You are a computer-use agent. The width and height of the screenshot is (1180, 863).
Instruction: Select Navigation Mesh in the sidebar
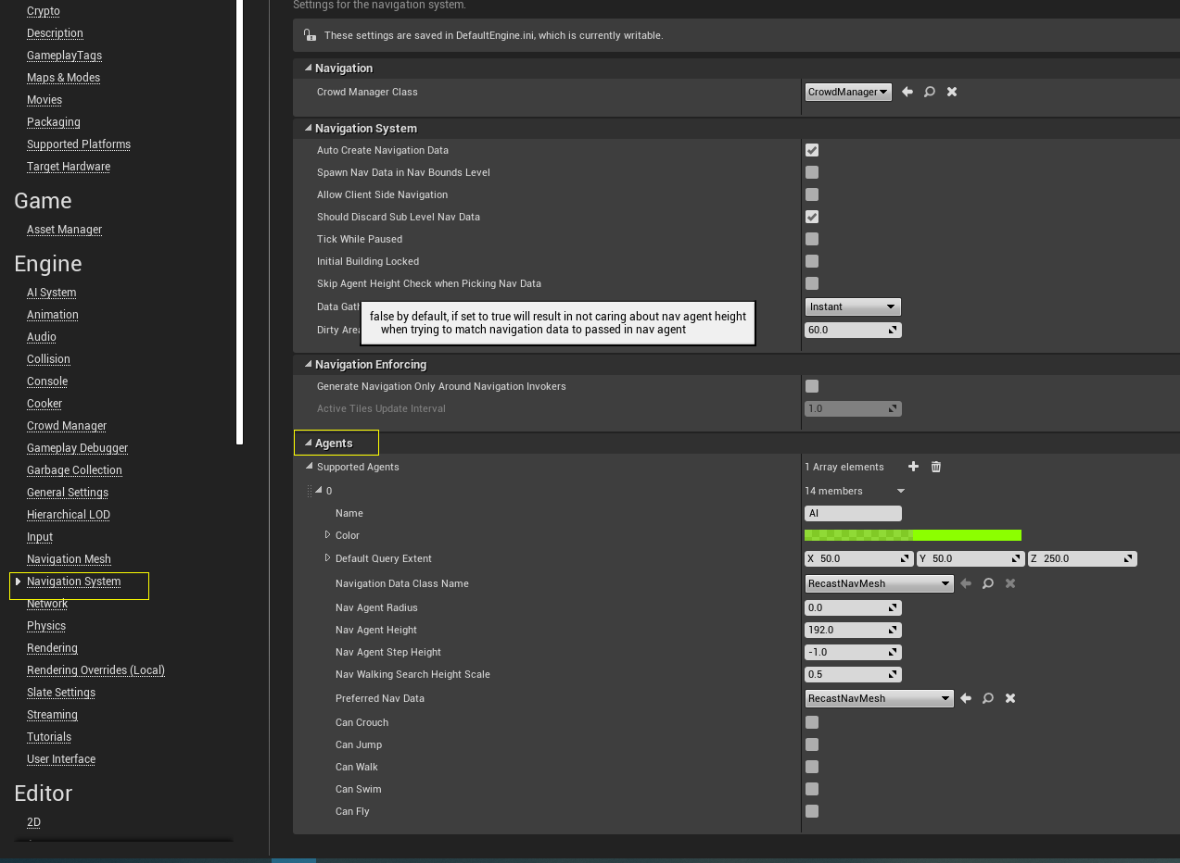click(x=69, y=558)
